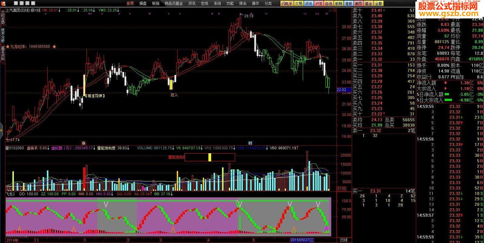Go back with the left arrow icon
The image size is (484, 243).
coord(22,3)
